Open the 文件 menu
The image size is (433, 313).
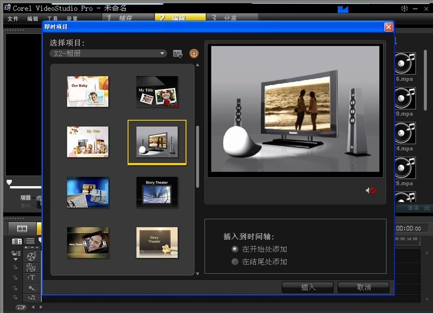(13, 19)
